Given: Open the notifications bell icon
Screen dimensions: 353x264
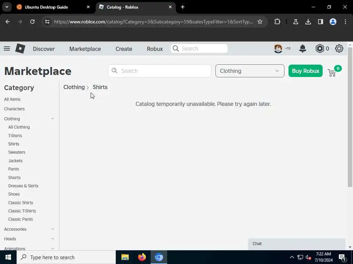Looking at the screenshot, I should pyautogui.click(x=303, y=48).
